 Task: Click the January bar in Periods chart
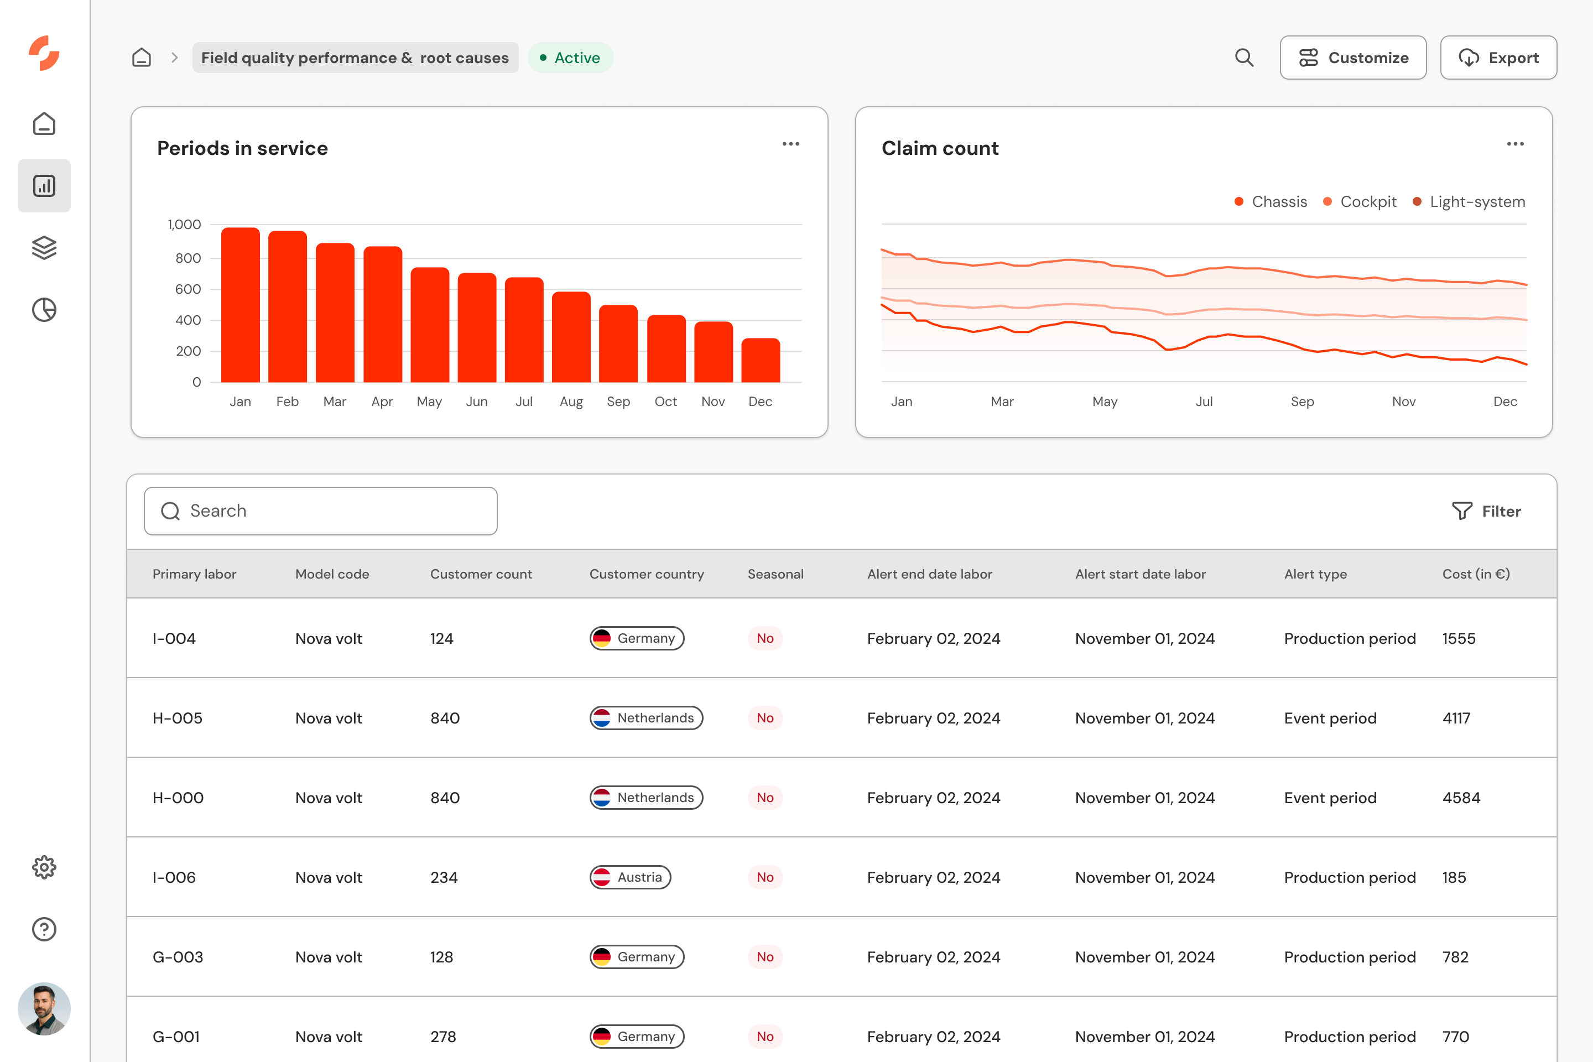[x=241, y=305]
